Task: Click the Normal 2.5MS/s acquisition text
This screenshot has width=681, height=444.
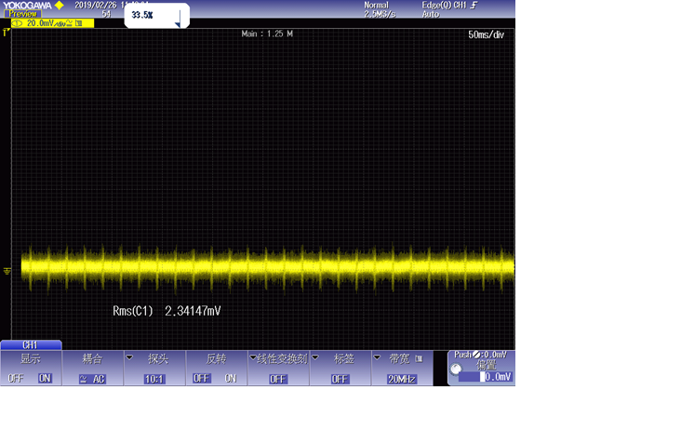Action: [x=380, y=9]
